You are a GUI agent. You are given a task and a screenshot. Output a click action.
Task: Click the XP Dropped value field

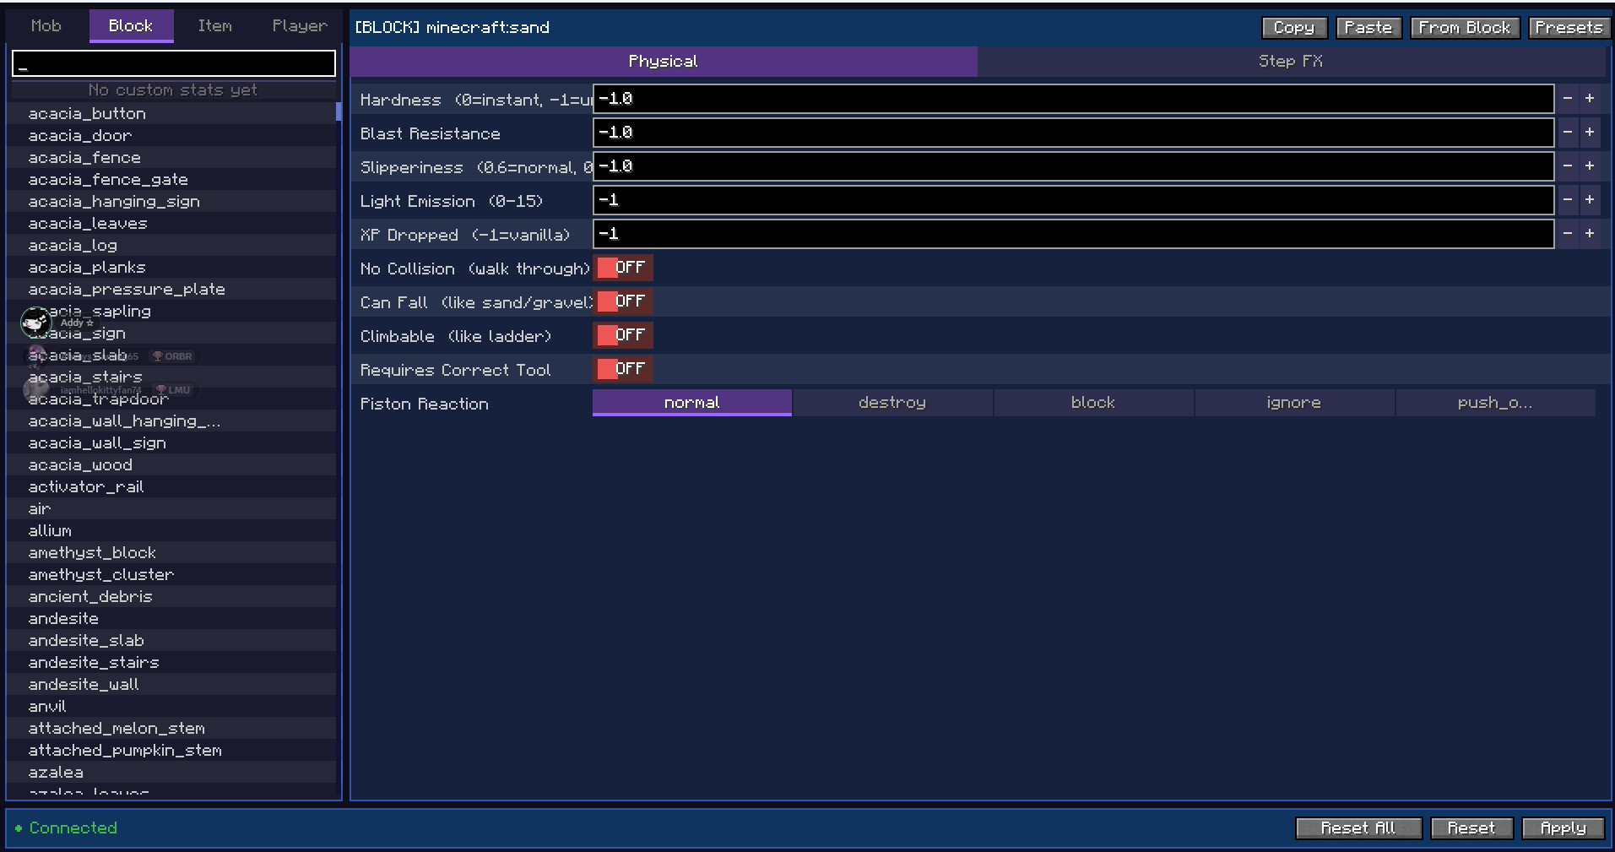pos(1073,234)
